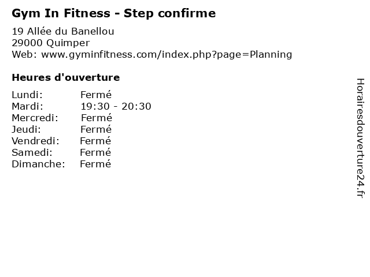The width and height of the screenshot is (370, 277).
Task: Click the Samedi day label
Action: 32,152
